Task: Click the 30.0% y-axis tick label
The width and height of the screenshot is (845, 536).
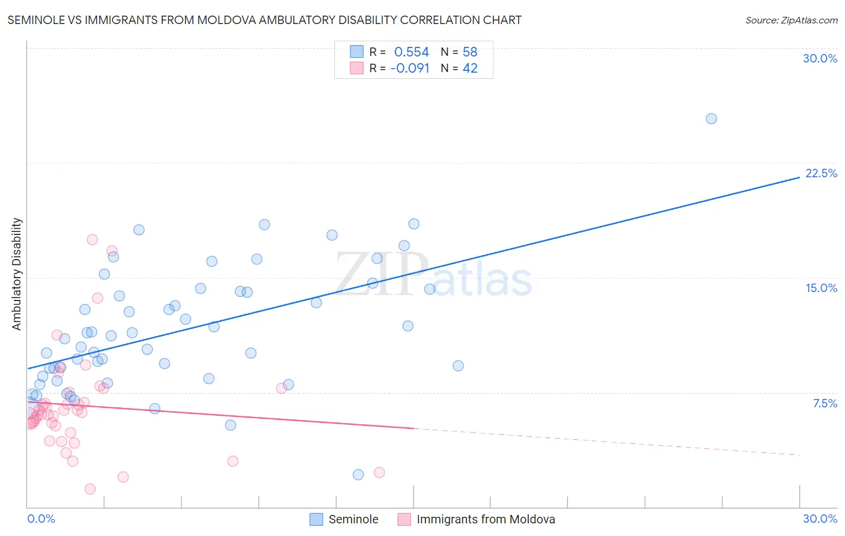Action: point(820,58)
